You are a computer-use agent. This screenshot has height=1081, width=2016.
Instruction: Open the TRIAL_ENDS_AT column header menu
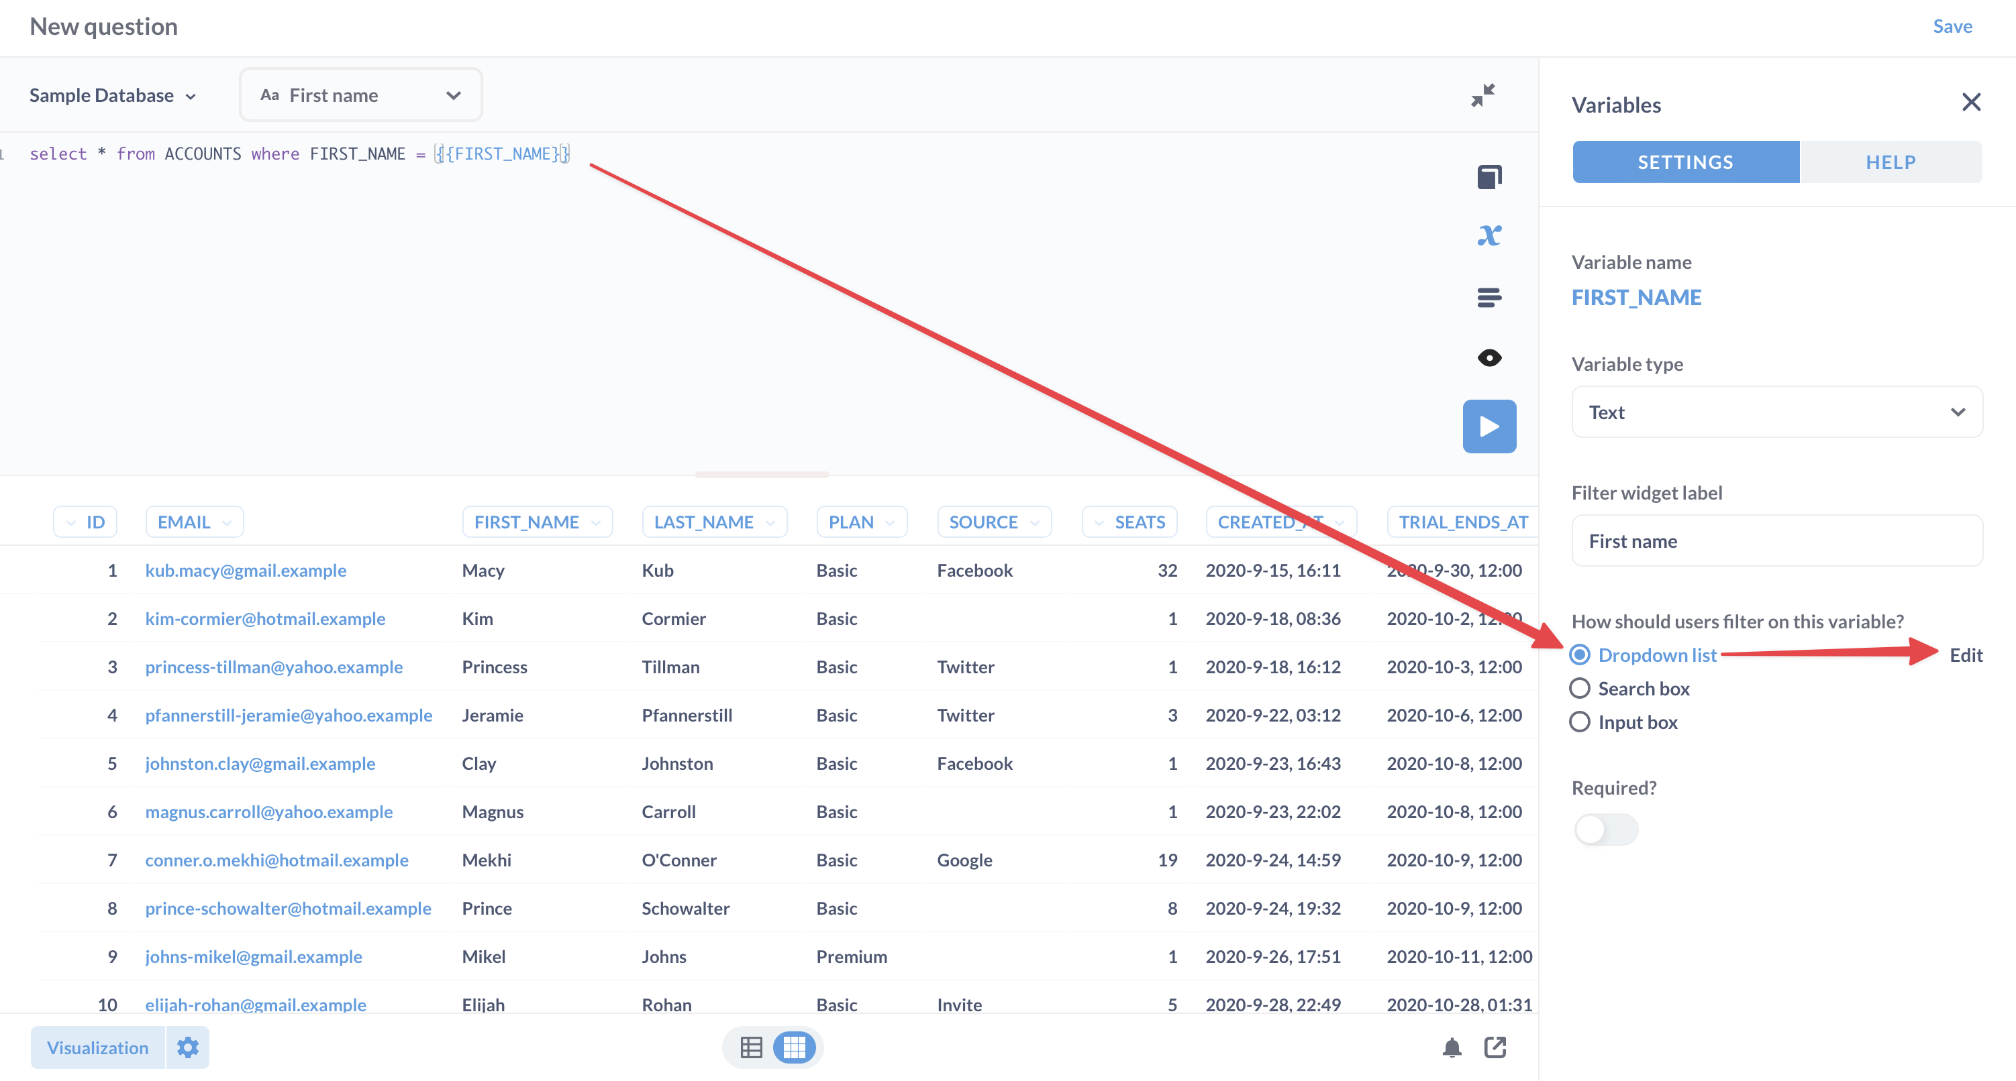coord(1462,522)
